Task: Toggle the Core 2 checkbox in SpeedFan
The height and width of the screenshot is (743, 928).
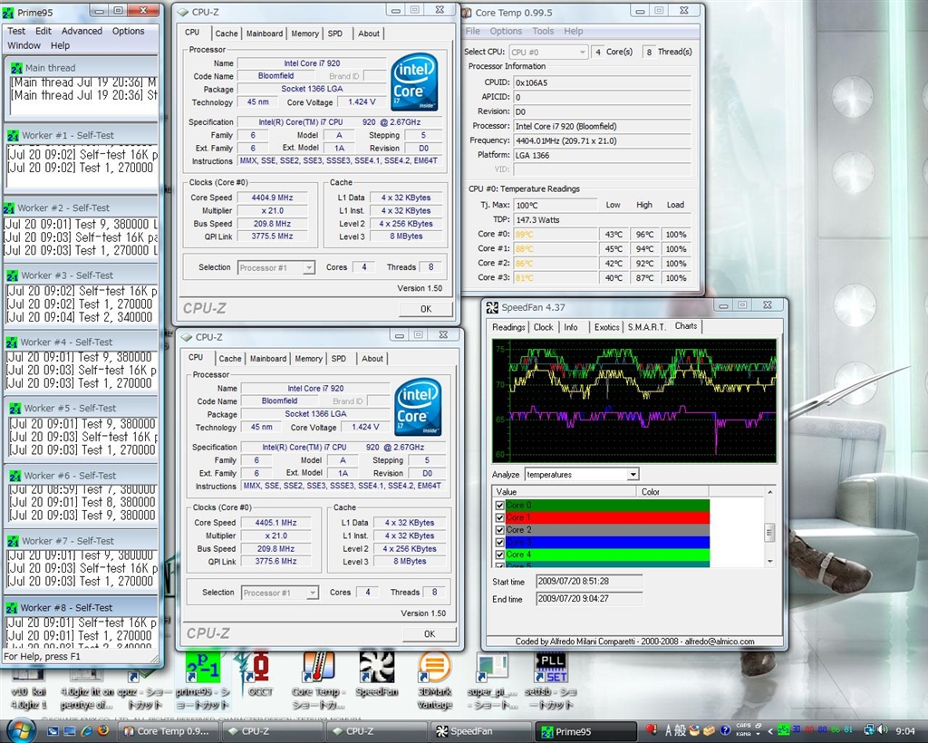Action: [x=499, y=530]
